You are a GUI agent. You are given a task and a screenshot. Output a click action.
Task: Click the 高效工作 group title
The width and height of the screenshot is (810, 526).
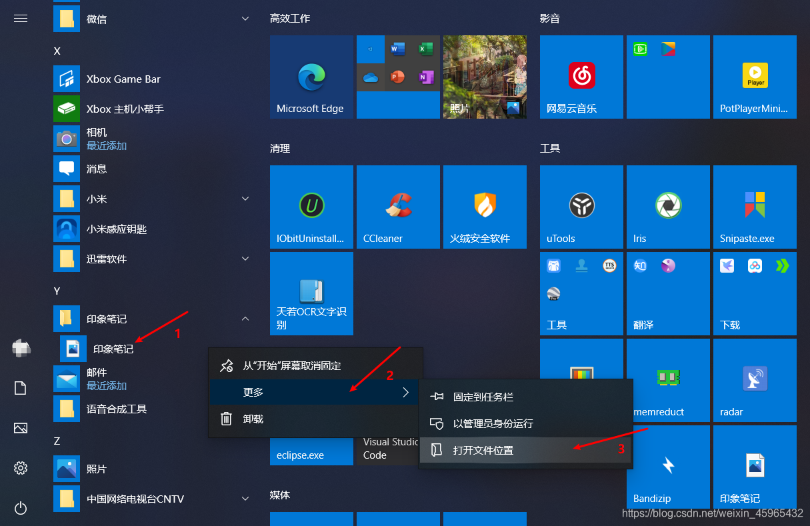(x=290, y=19)
